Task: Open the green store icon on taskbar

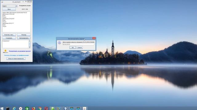Action: (x=27, y=108)
